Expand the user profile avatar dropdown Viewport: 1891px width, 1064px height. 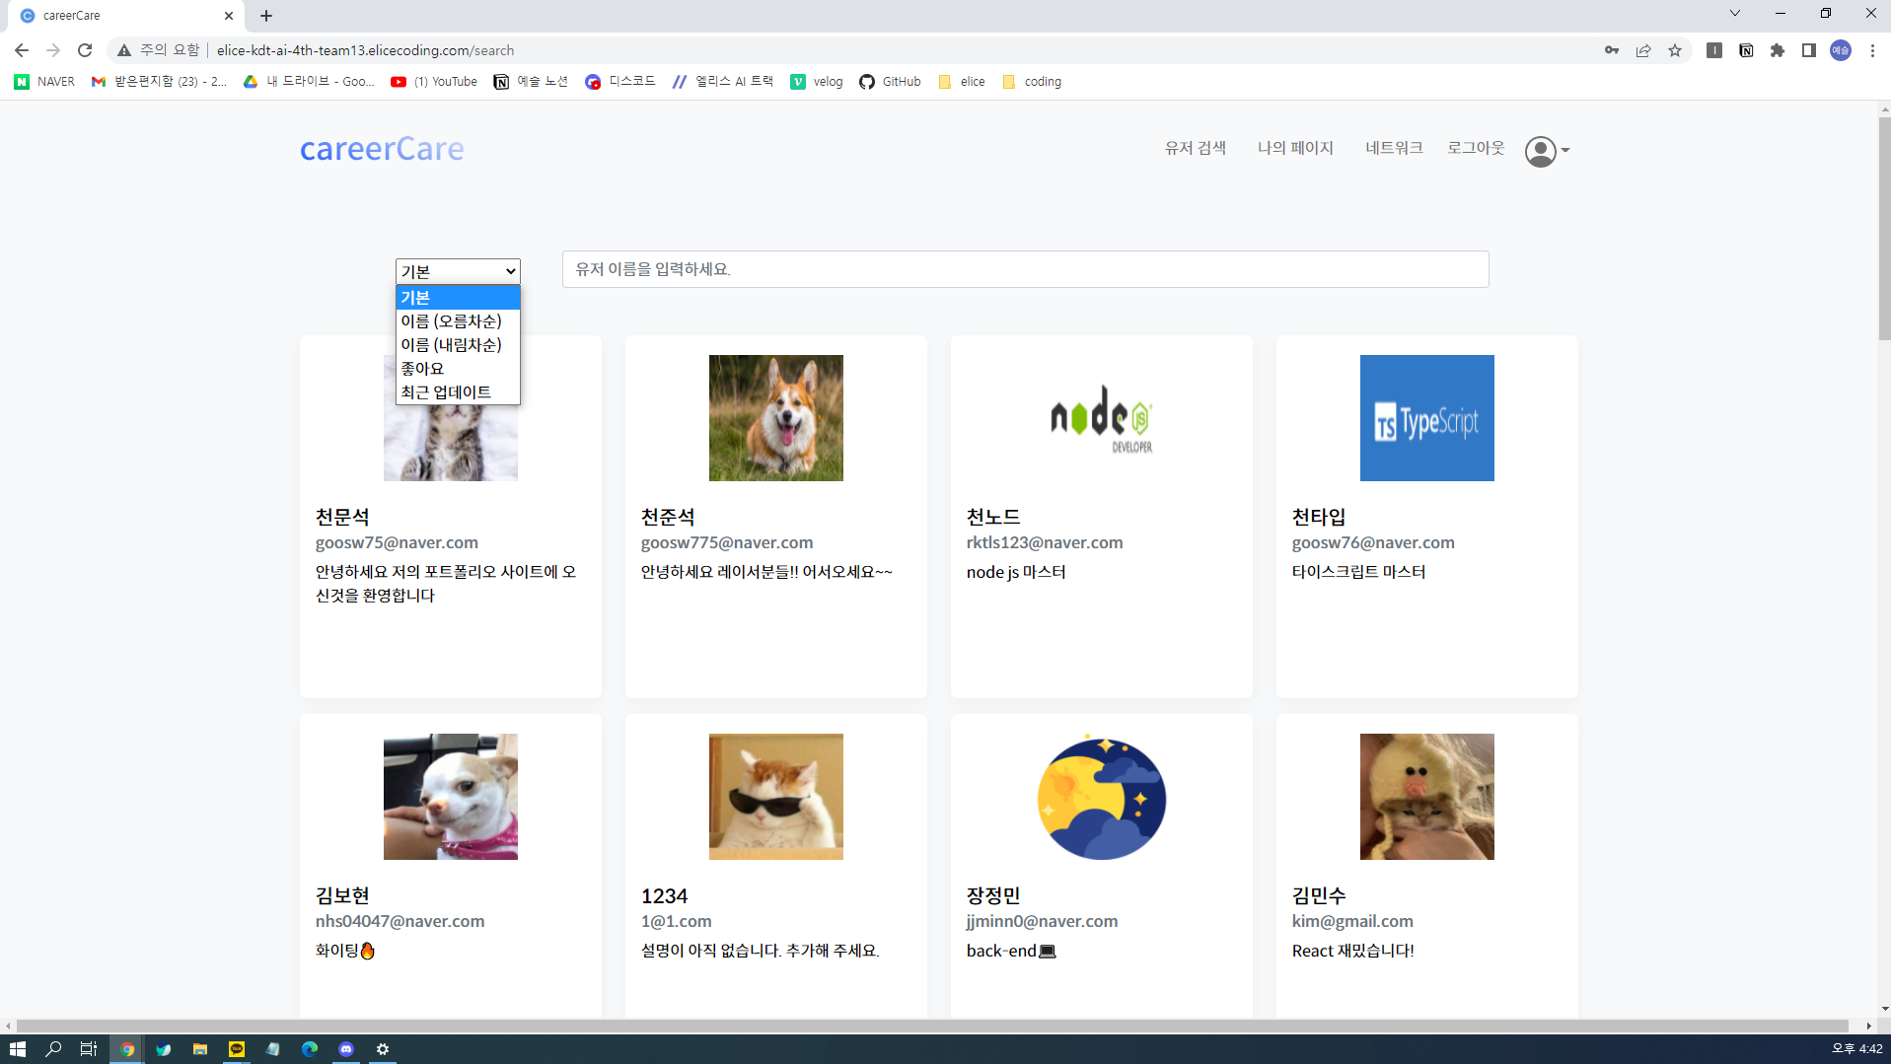click(x=1546, y=151)
